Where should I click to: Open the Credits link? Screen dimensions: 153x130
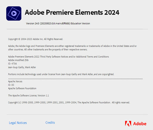point(50,123)
